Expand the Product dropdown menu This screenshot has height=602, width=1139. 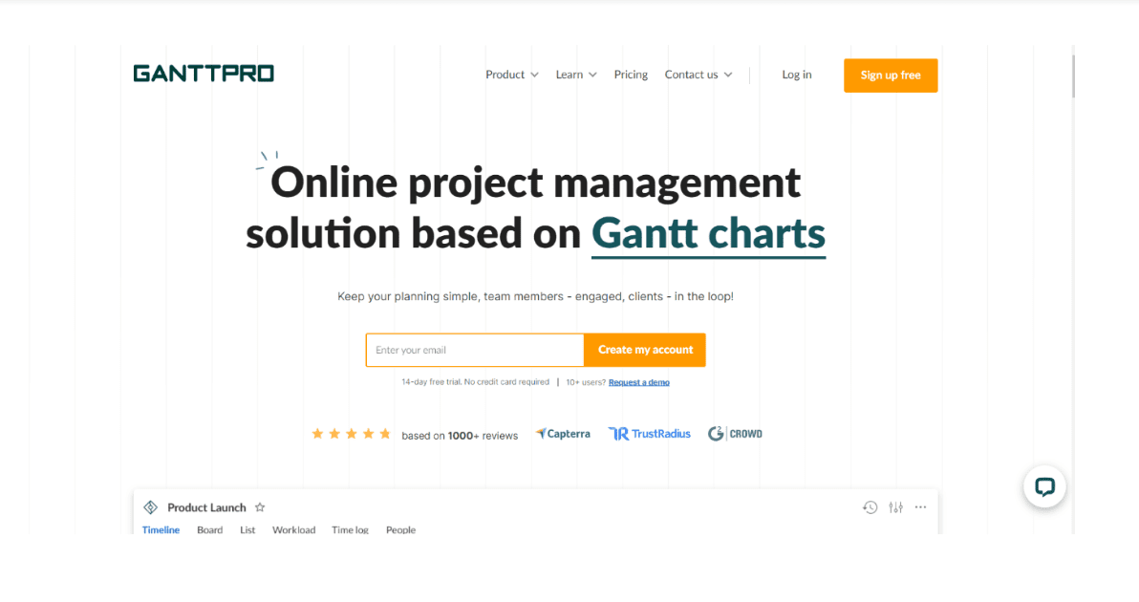[512, 75]
